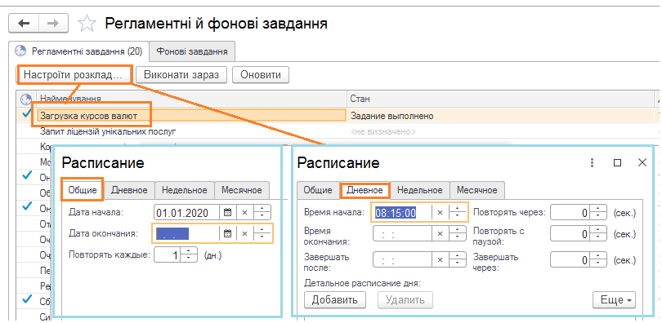Clear the Время начала field

(x=440, y=213)
